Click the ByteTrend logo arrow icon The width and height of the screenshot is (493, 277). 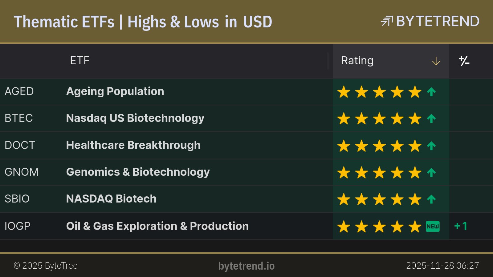387,21
